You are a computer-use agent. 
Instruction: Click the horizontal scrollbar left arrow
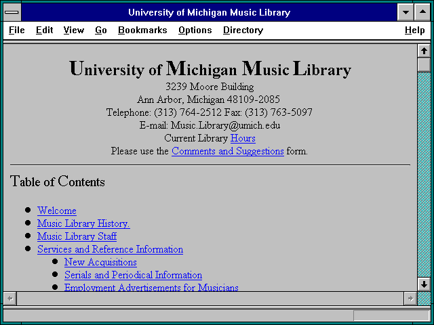coord(10,299)
